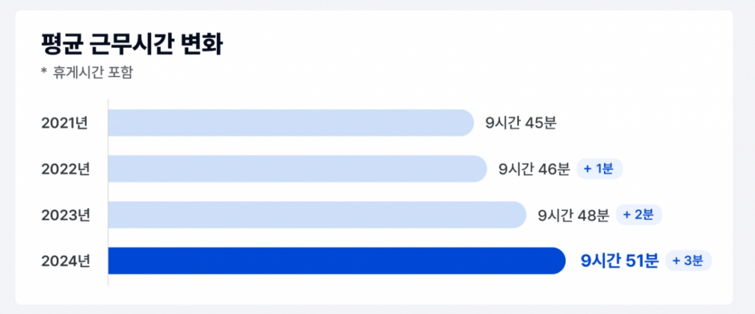Click the bold 9시간 51분 value
The height and width of the screenshot is (314, 755).
coord(619,261)
